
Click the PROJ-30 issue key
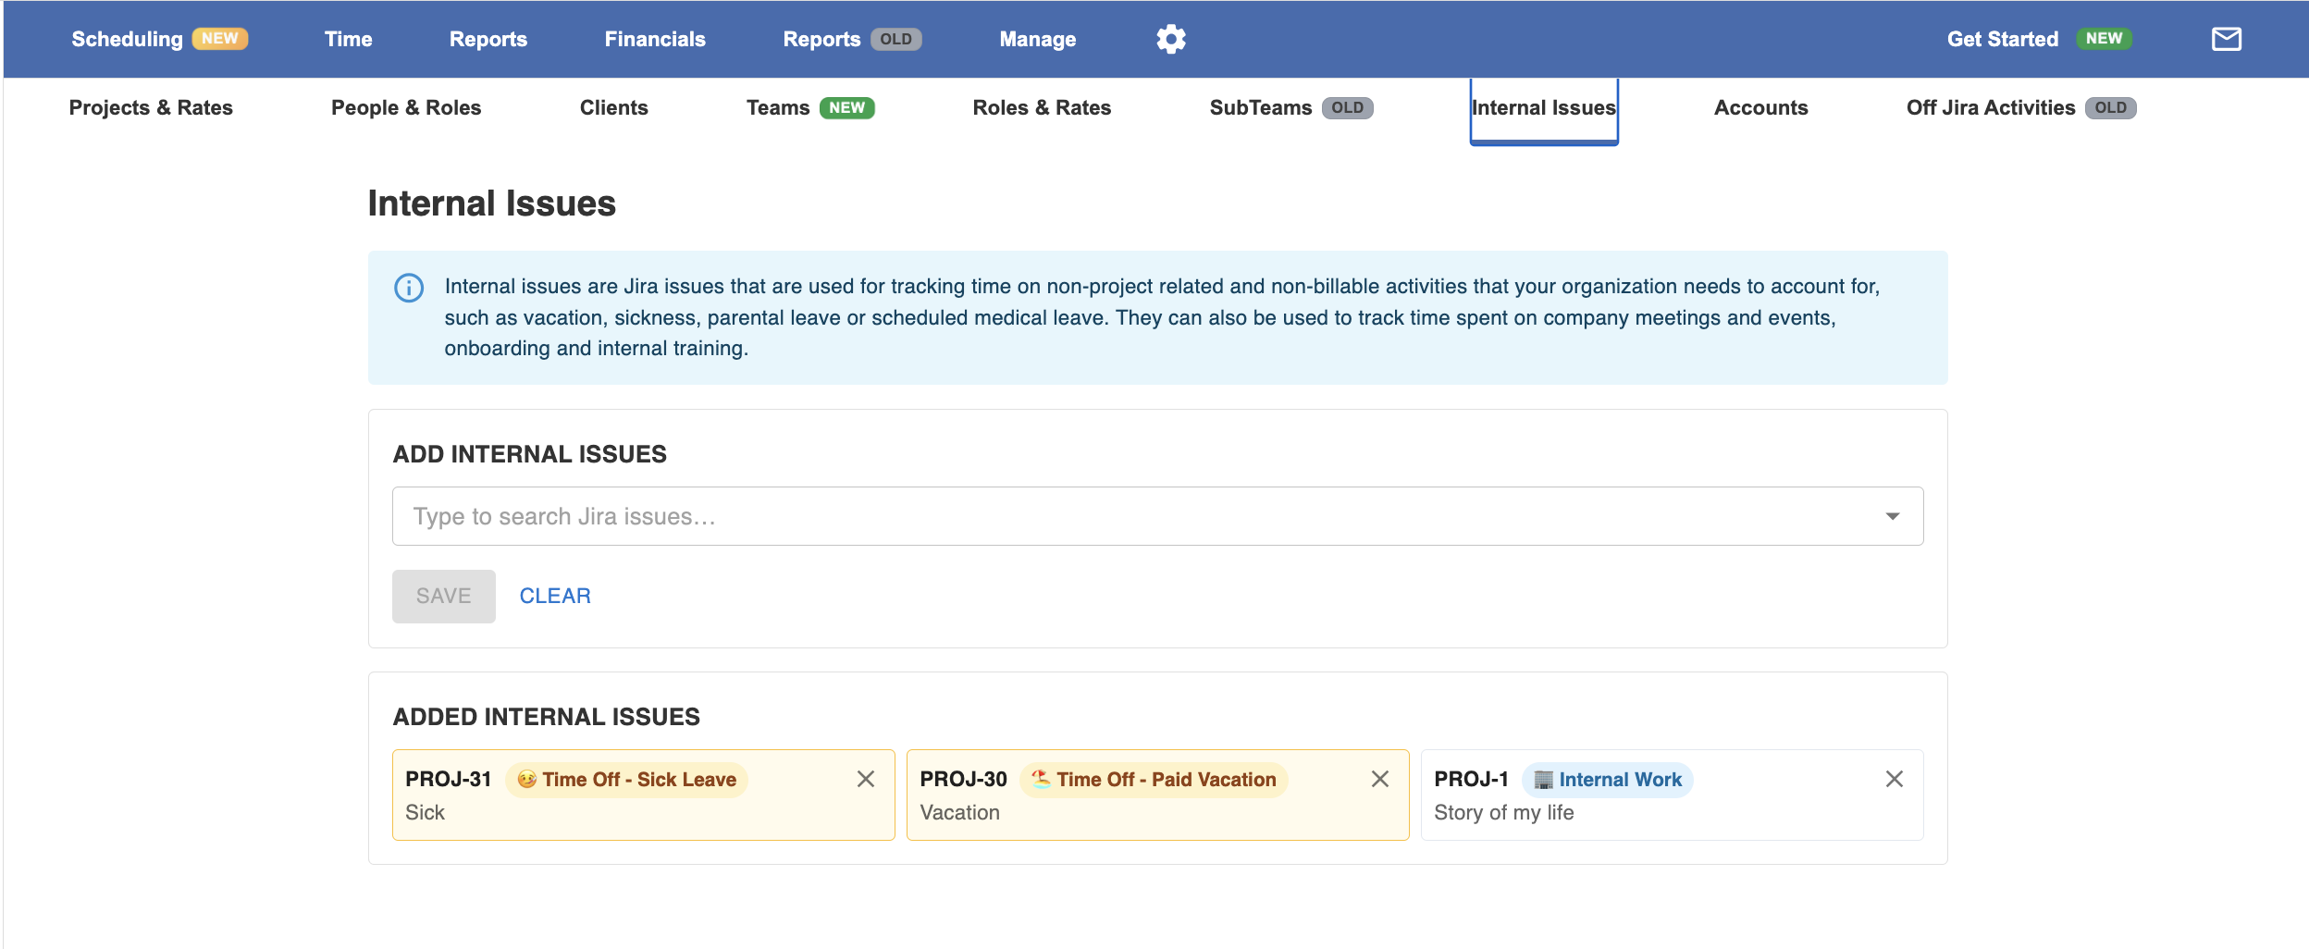[963, 779]
